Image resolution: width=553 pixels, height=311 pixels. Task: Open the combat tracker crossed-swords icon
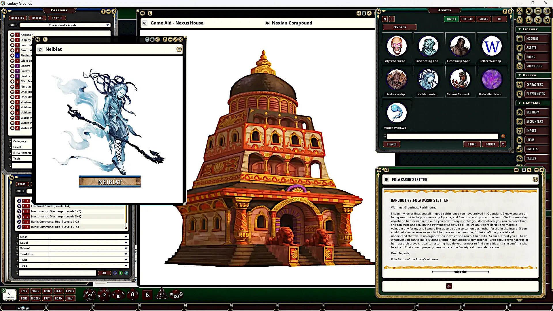coord(519,11)
